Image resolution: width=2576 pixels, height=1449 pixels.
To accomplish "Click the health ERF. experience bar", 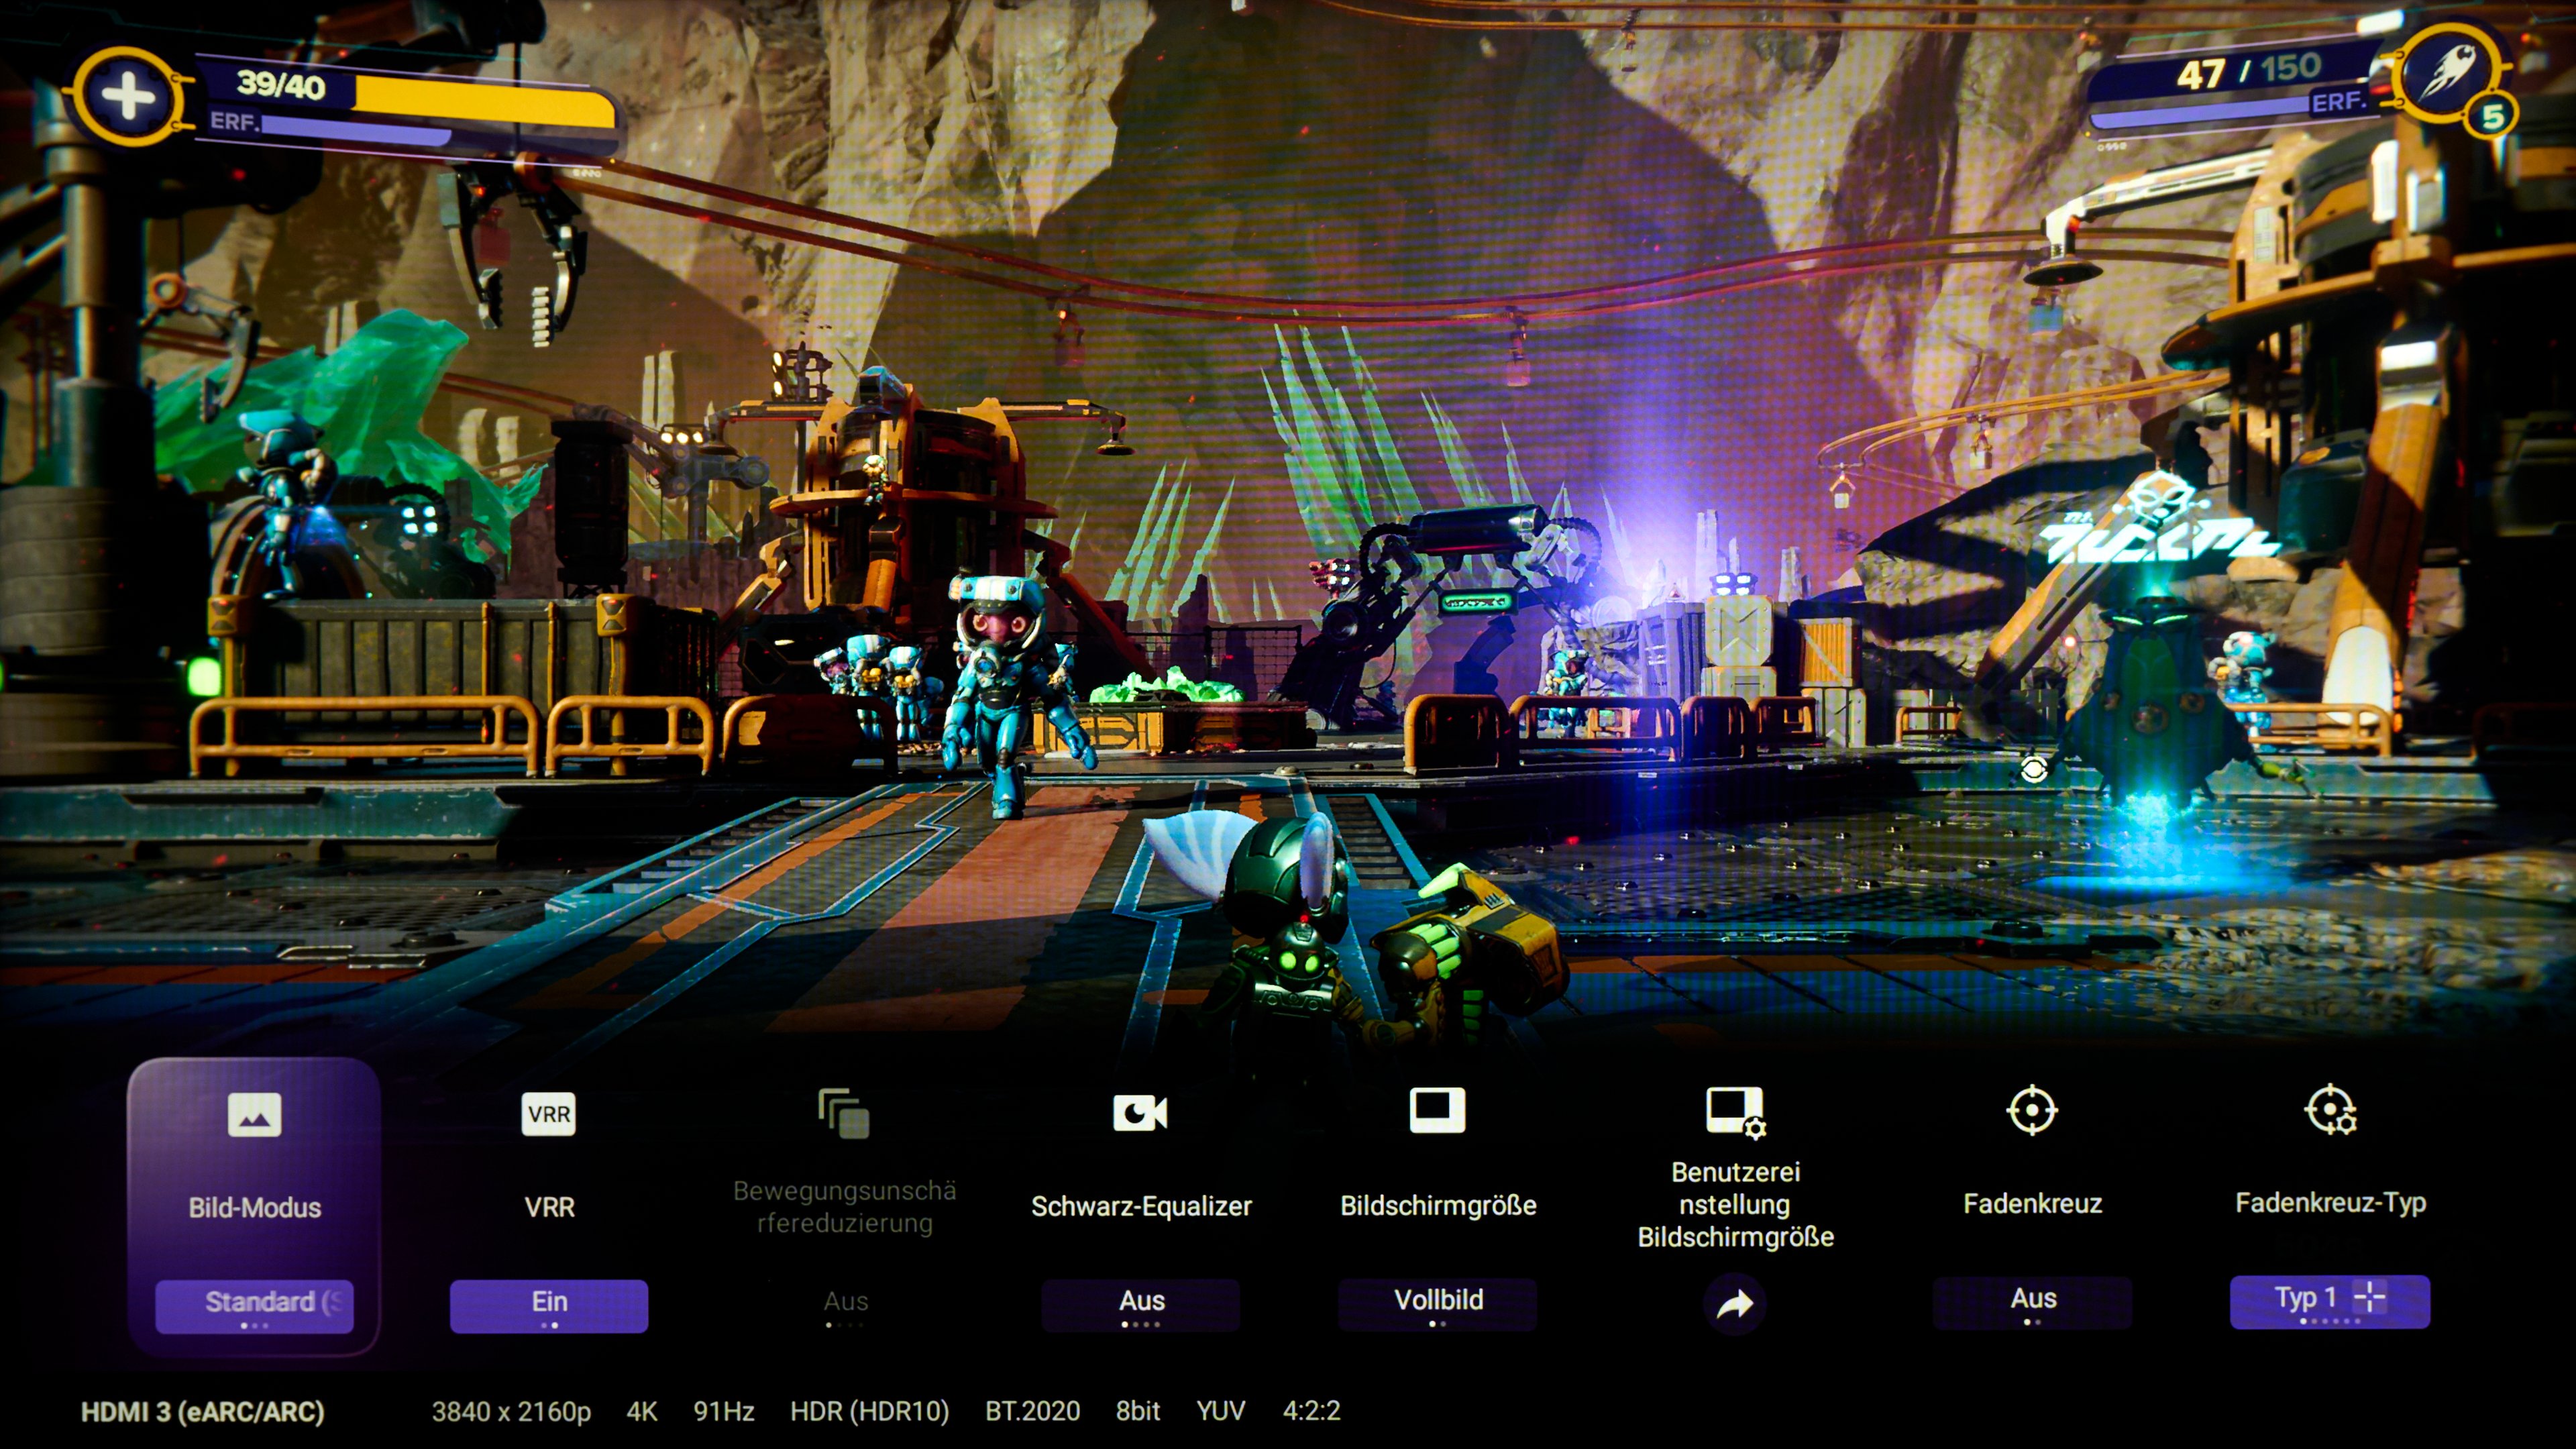I will pyautogui.click(x=355, y=131).
